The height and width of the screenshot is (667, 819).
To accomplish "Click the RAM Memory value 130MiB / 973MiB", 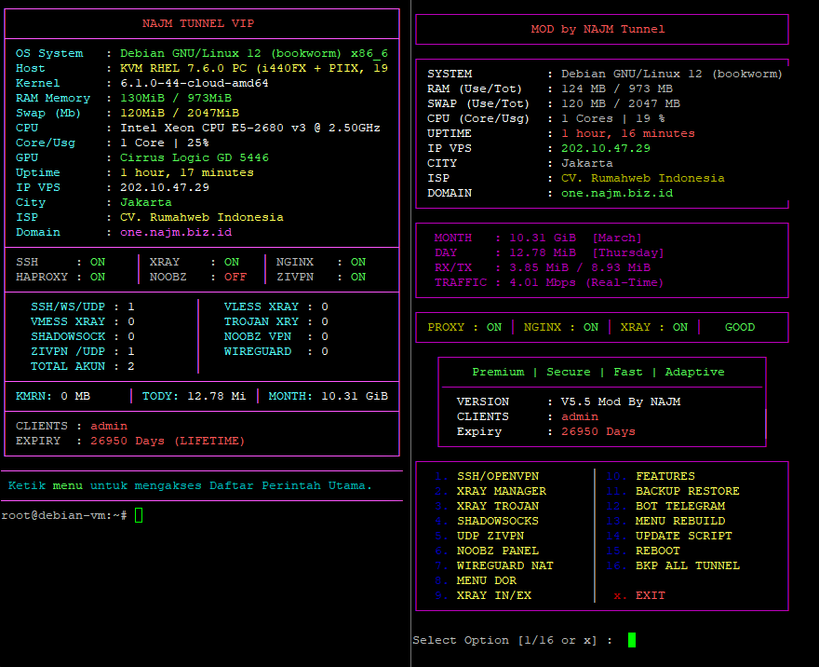I will click(x=176, y=98).
